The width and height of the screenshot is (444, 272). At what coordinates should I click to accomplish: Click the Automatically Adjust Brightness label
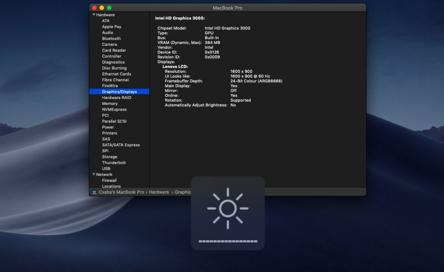coord(196,105)
